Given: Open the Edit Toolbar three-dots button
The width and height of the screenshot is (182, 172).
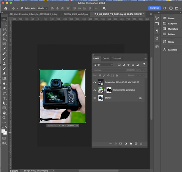Looking at the screenshot, I should (4, 123).
